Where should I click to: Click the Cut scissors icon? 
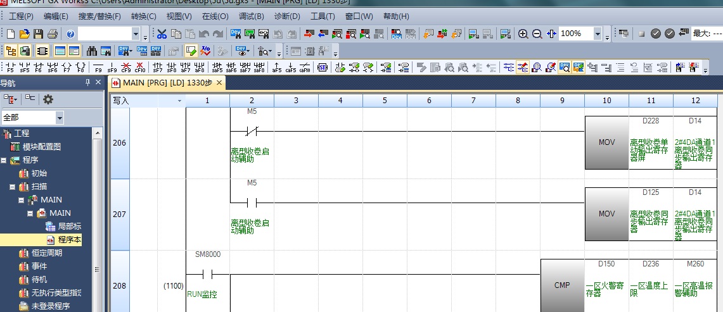[x=162, y=34]
